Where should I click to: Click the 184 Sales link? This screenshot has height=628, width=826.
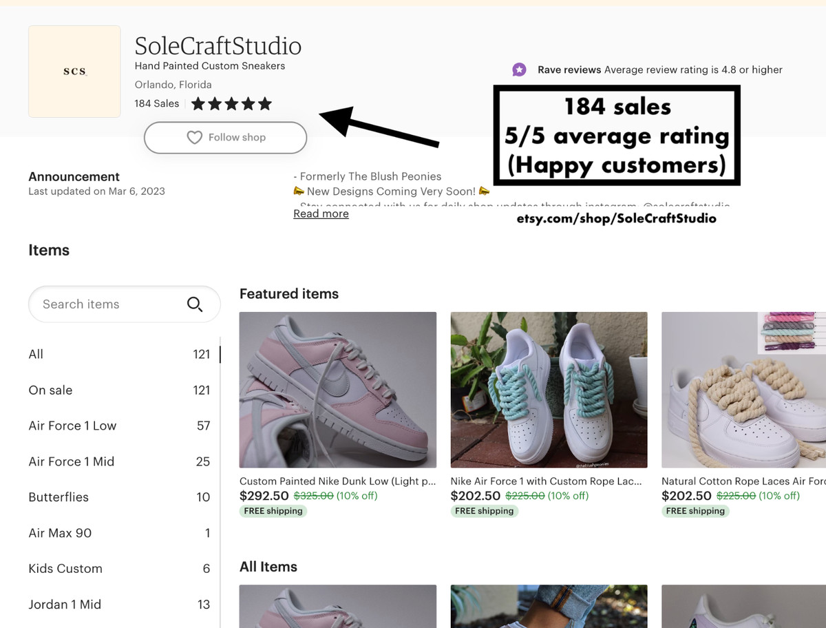157,104
